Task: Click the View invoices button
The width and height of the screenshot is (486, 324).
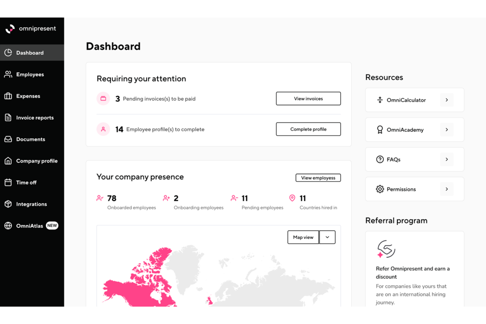Action: pyautogui.click(x=308, y=98)
